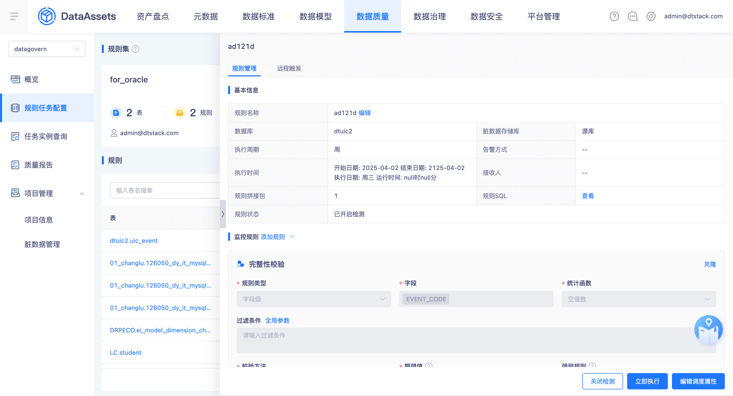This screenshot has height=396, width=733.
Task: Click the orange rule count icon
Action: point(179,113)
